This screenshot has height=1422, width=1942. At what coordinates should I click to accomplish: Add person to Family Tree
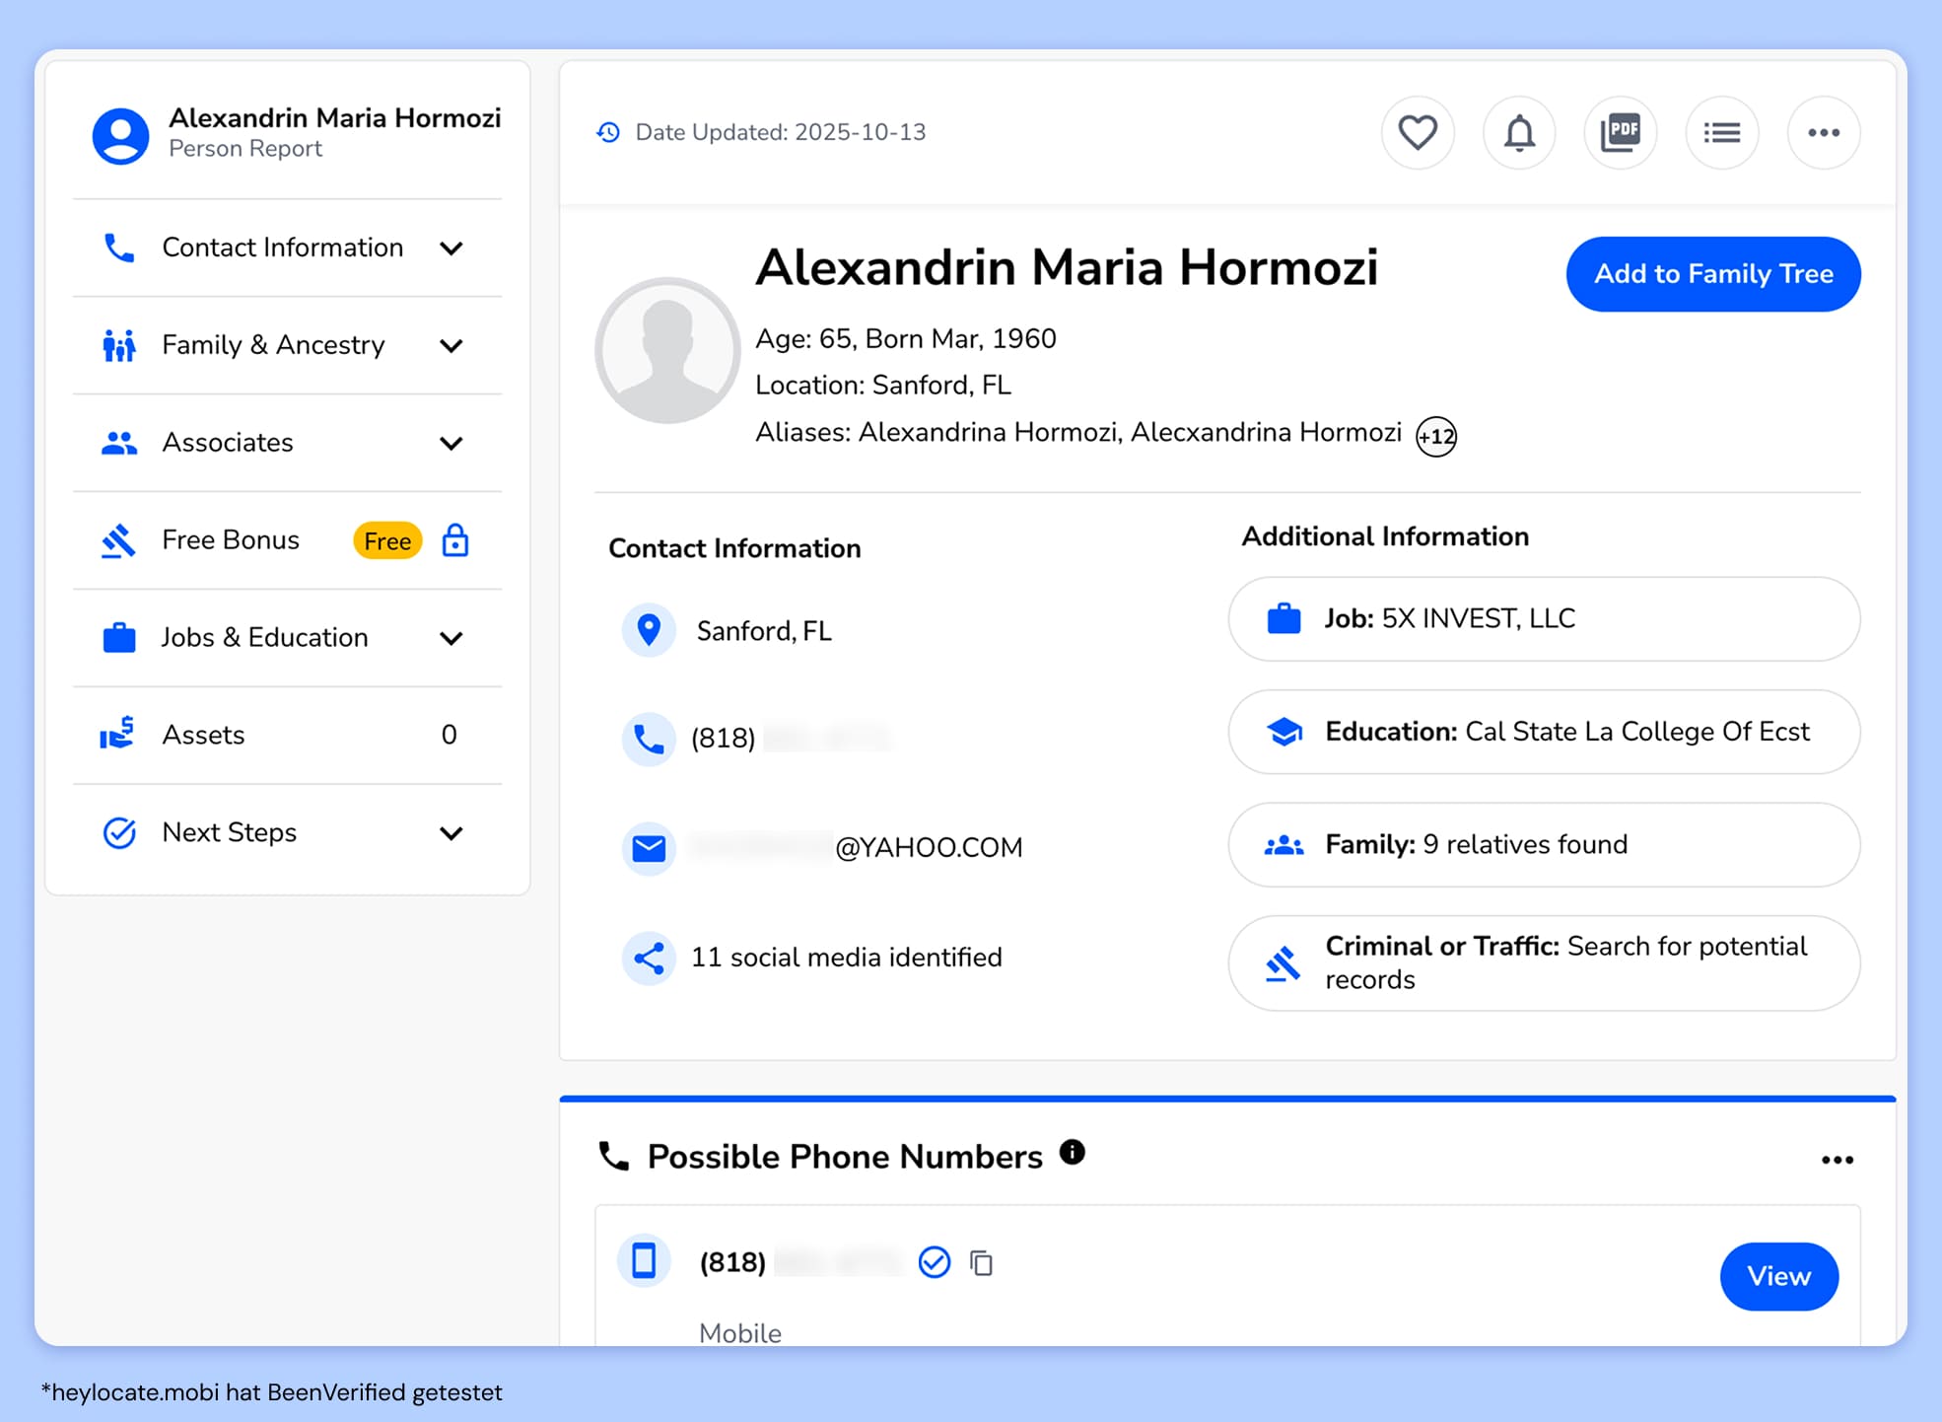click(1713, 274)
